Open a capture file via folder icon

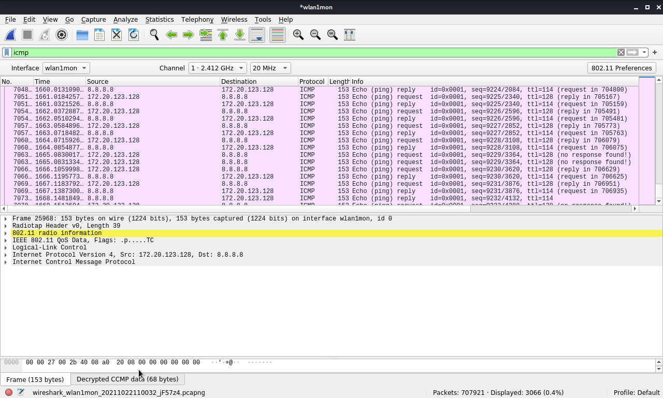click(x=82, y=35)
